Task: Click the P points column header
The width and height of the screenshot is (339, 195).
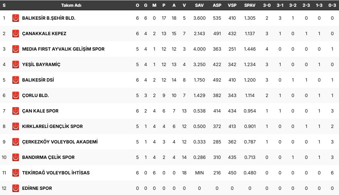Action: pos(164,5)
